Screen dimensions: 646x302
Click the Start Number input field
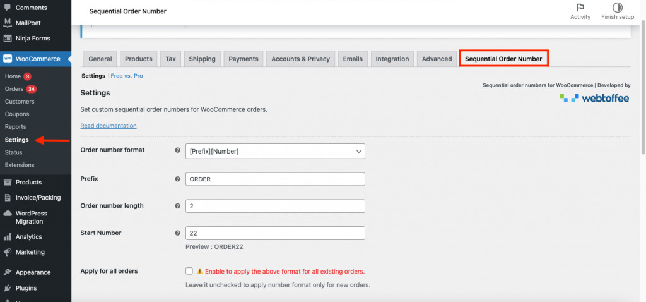point(275,233)
